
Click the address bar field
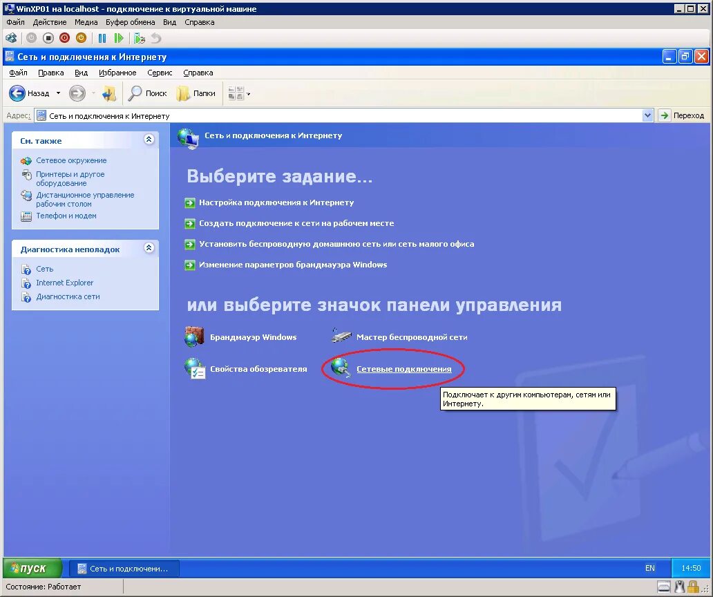(x=339, y=116)
